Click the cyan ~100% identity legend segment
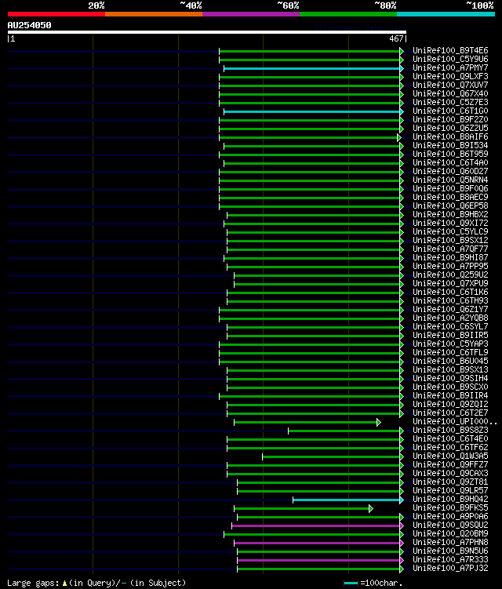Viewport: 502px width, 589px height. click(446, 14)
